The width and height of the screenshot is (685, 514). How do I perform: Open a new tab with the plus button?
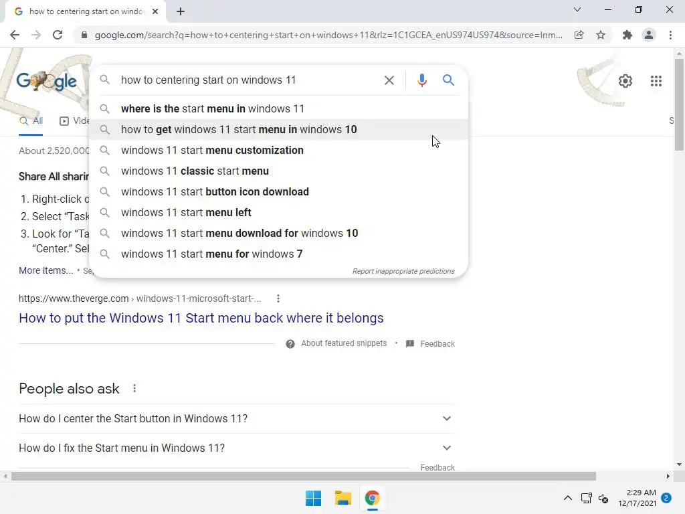(181, 12)
